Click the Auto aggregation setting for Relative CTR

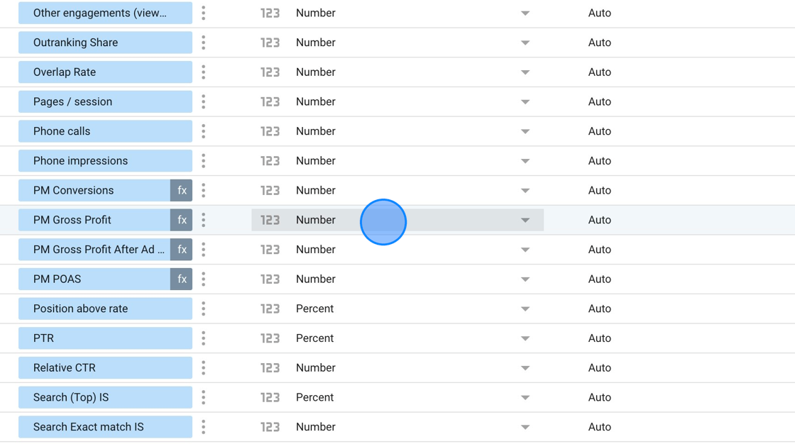pyautogui.click(x=600, y=367)
